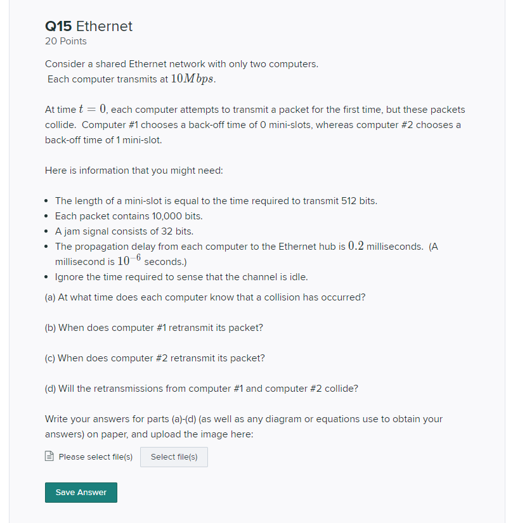Click the 'Write your answers for parts' instruction
This screenshot has height=523, width=513.
click(244, 427)
